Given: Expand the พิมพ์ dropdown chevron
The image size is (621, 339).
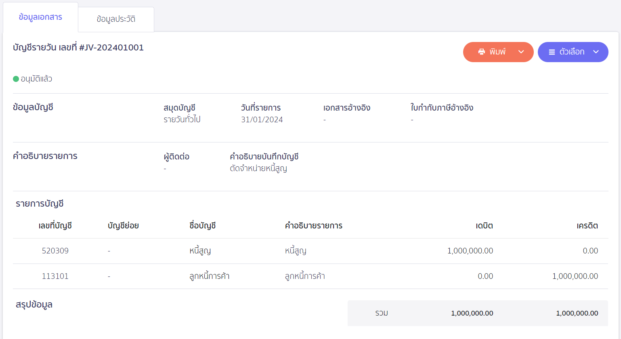Looking at the screenshot, I should pos(521,52).
